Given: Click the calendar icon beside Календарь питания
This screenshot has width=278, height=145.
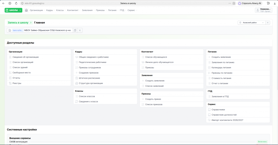Looking at the screenshot, I should (209, 68).
